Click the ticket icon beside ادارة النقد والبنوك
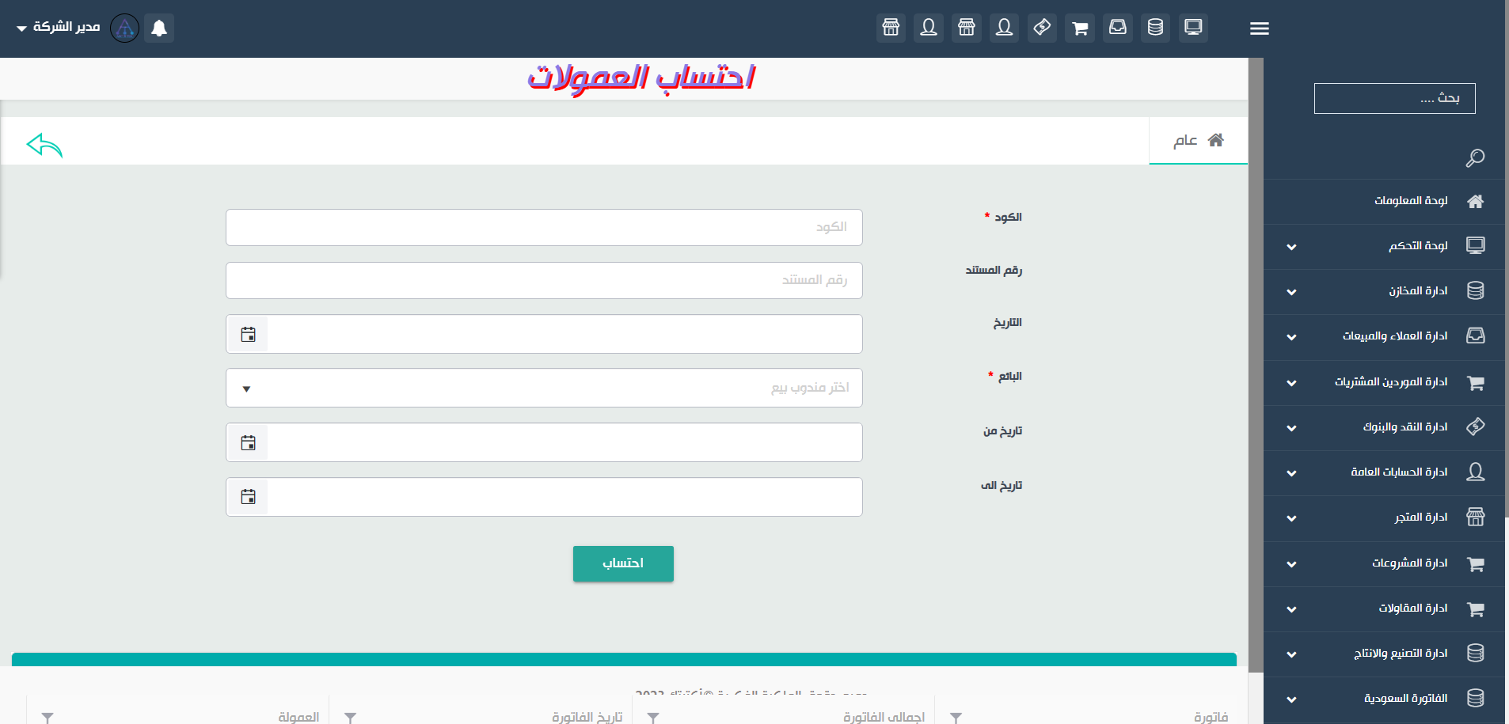This screenshot has height=724, width=1509. pos(1475,426)
